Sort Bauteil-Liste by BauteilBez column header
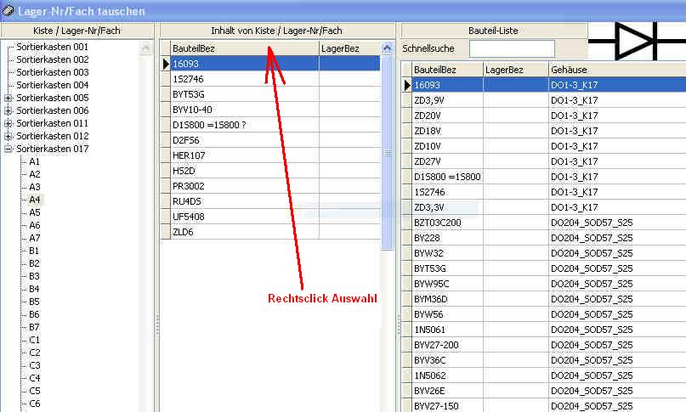 (447, 70)
